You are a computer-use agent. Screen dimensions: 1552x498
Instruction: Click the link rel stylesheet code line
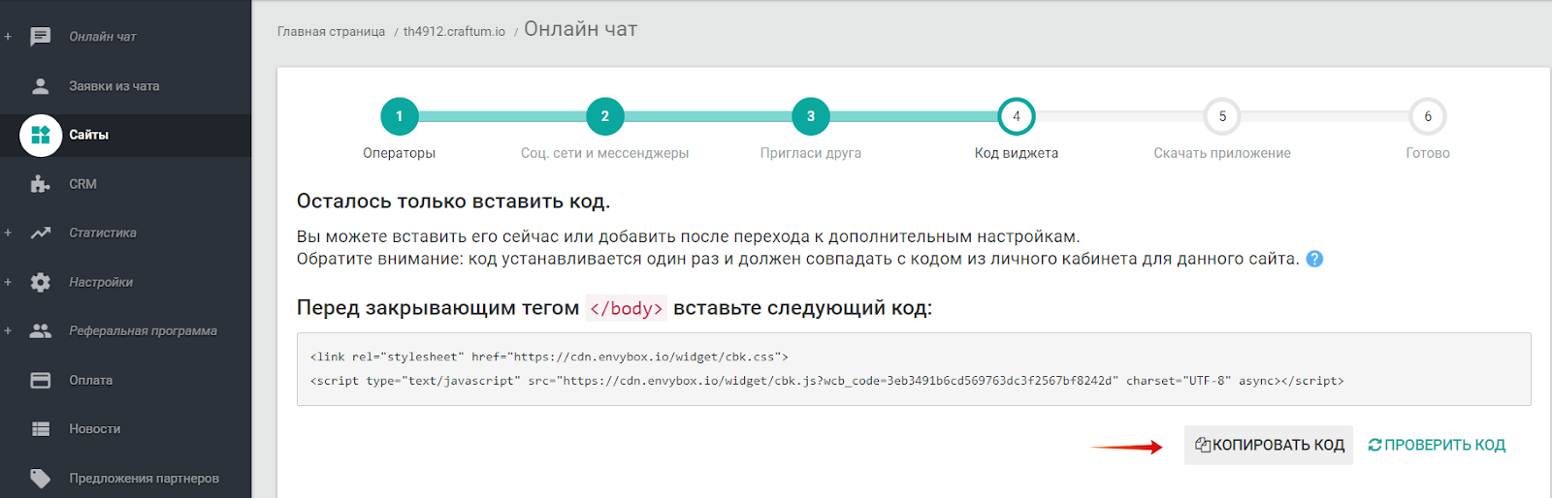[549, 357]
